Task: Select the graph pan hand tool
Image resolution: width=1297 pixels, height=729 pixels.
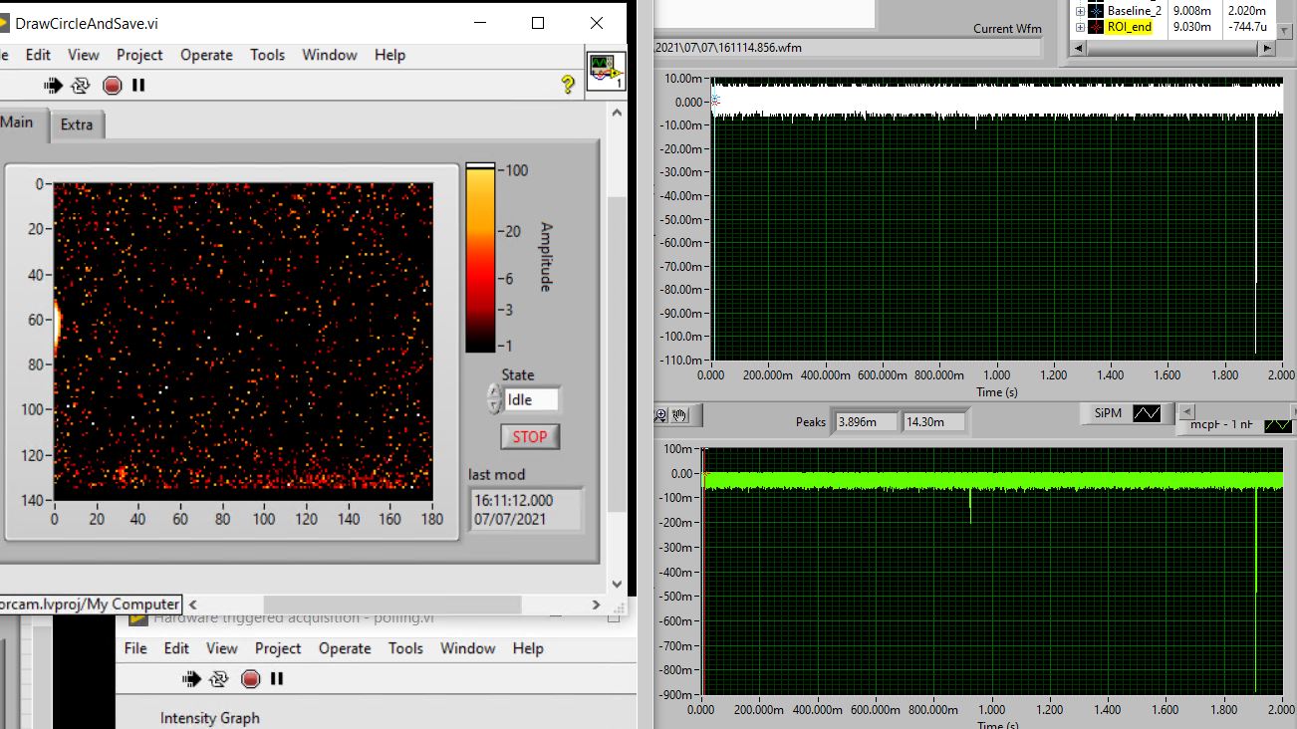Action: click(680, 414)
